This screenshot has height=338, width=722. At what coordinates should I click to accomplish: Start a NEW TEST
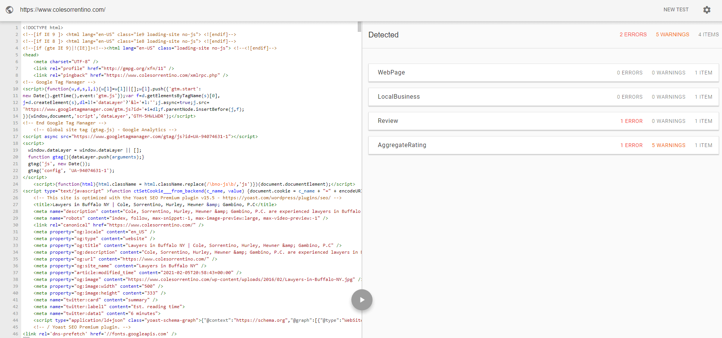(x=676, y=10)
